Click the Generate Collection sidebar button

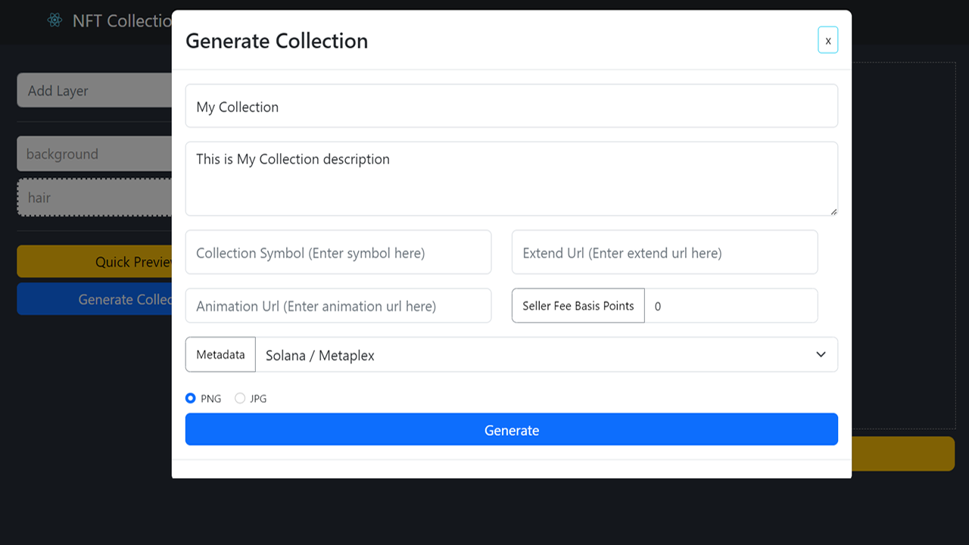click(95, 300)
